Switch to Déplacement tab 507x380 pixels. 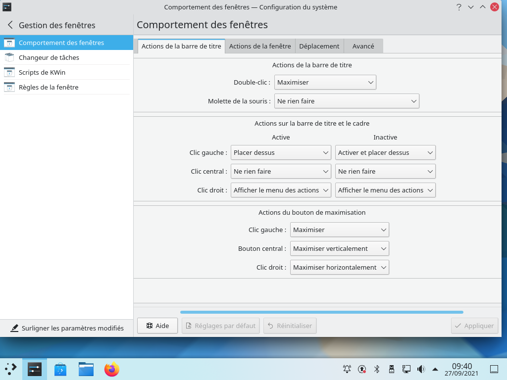pyautogui.click(x=319, y=46)
